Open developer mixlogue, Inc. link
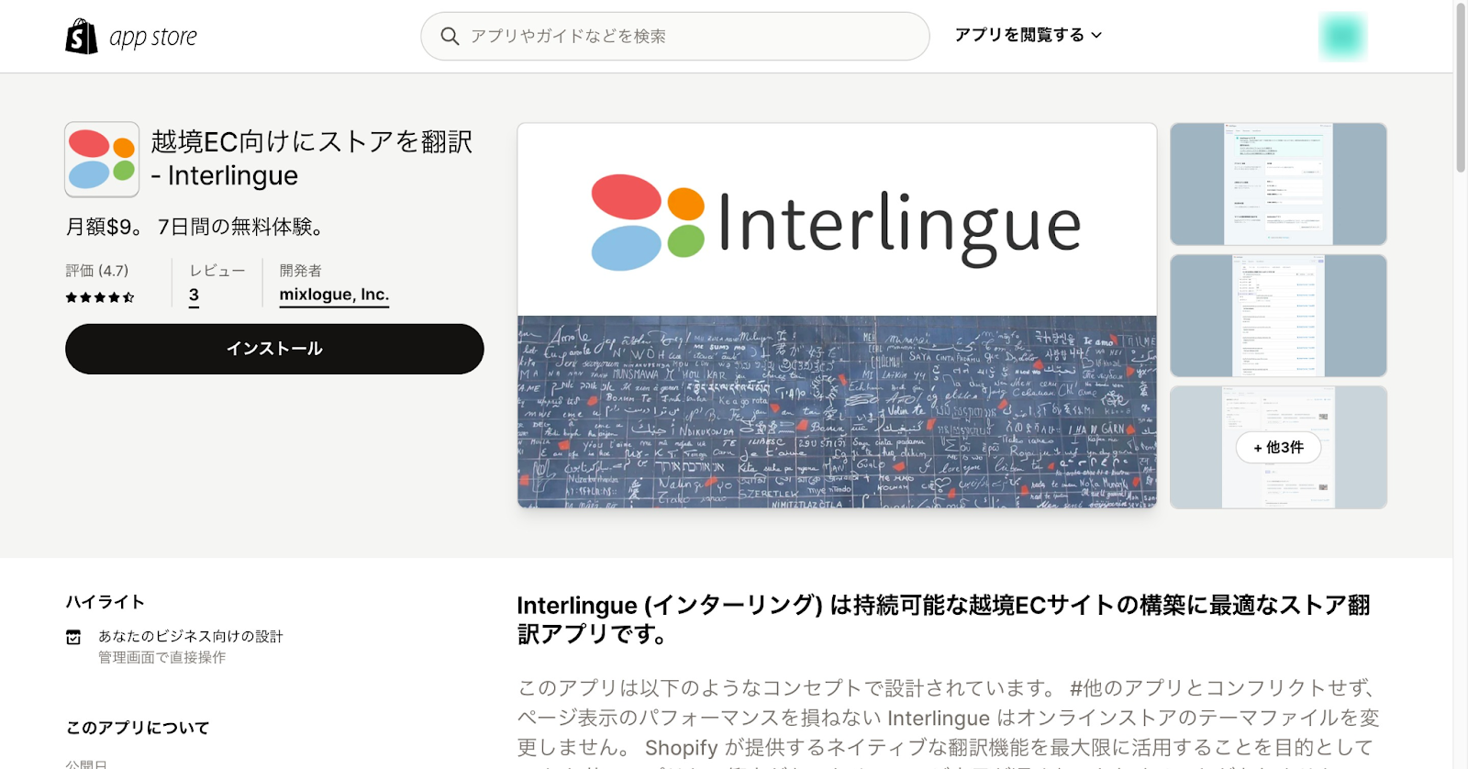This screenshot has width=1468, height=769. click(x=334, y=295)
